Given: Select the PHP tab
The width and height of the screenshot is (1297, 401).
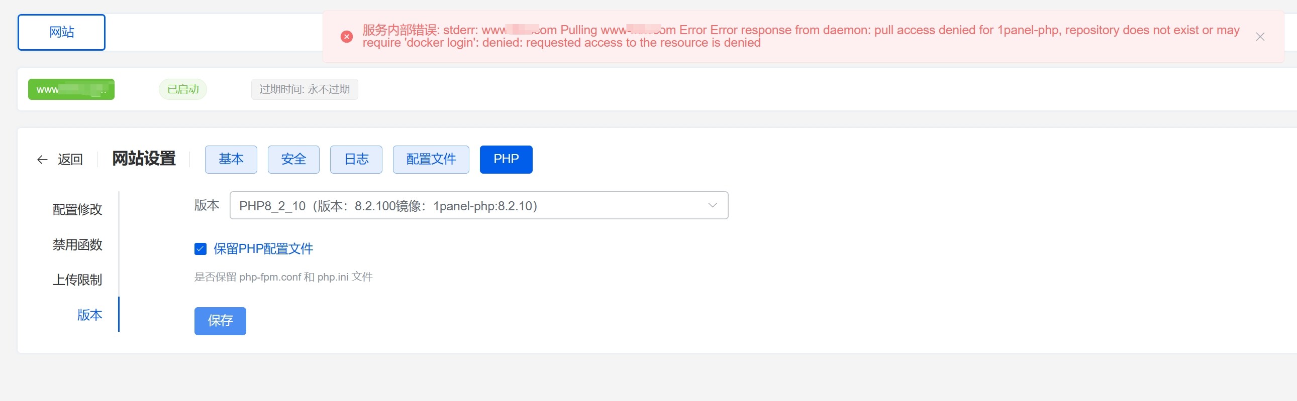Looking at the screenshot, I should (506, 160).
